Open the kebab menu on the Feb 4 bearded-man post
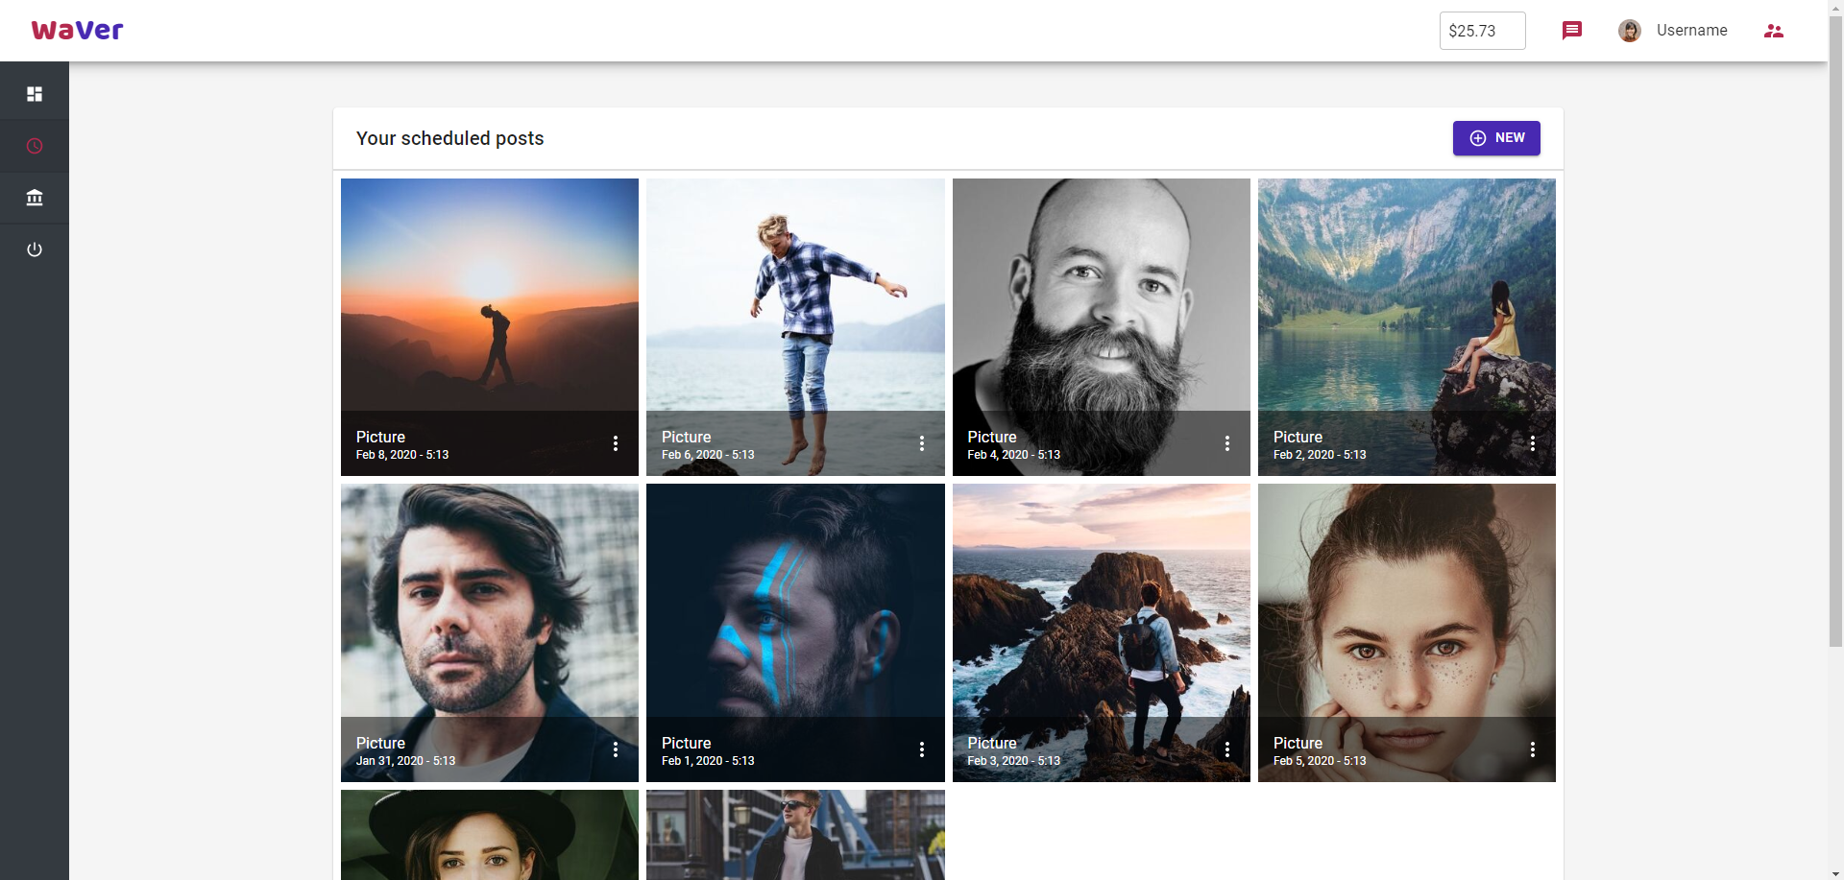The height and width of the screenshot is (880, 1844). tap(1226, 443)
